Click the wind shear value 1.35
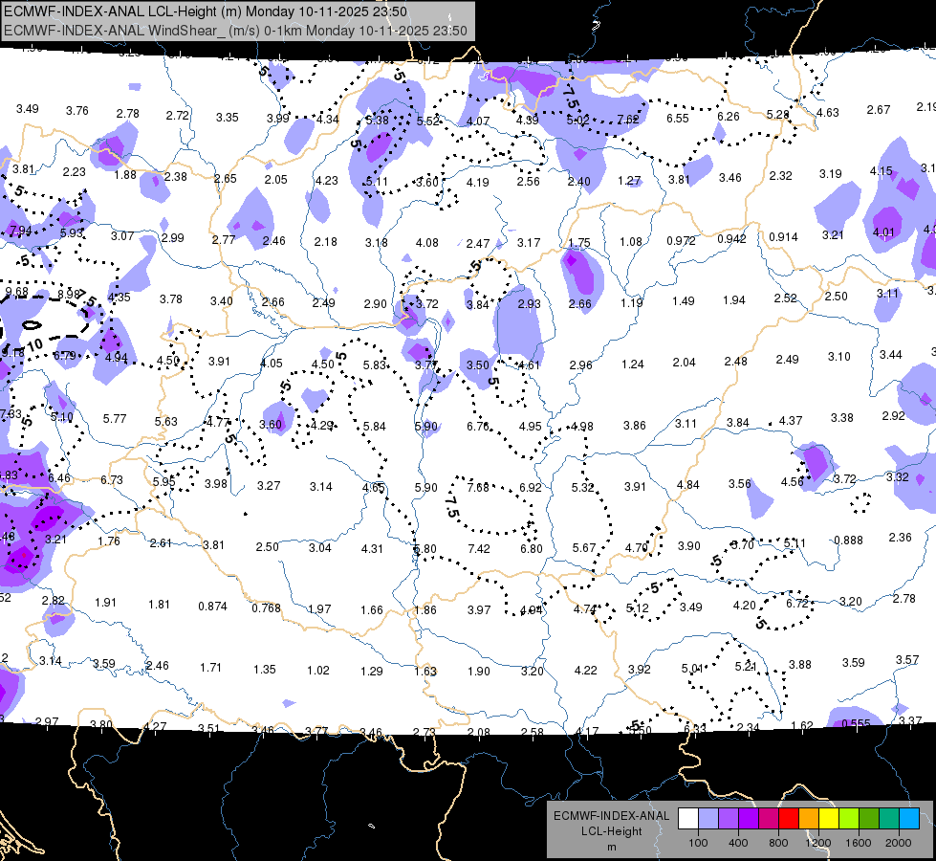936x861 pixels. click(265, 669)
